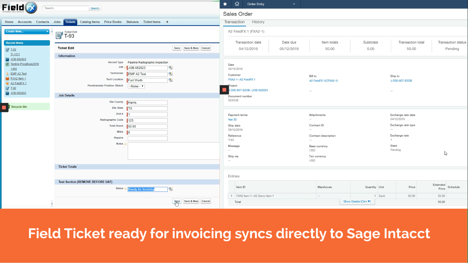Open customer link FXA2-1--A2 FieldFX 1
This screenshot has width=468, height=263.
tap(242, 79)
